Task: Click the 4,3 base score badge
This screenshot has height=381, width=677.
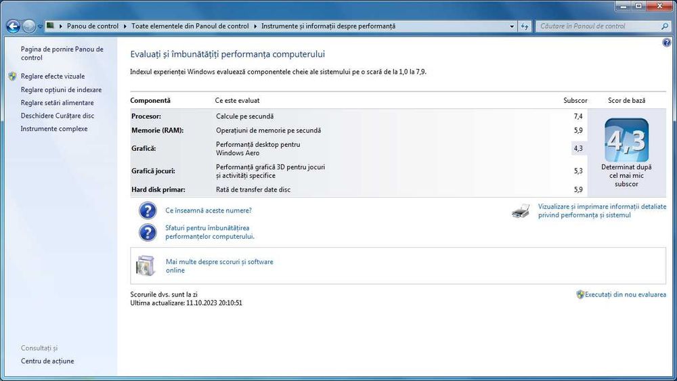Action: [626, 140]
